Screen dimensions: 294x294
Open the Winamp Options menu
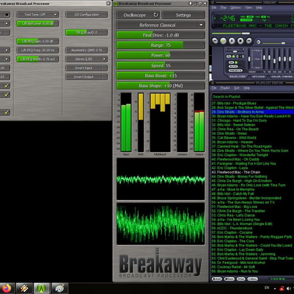point(235,8)
